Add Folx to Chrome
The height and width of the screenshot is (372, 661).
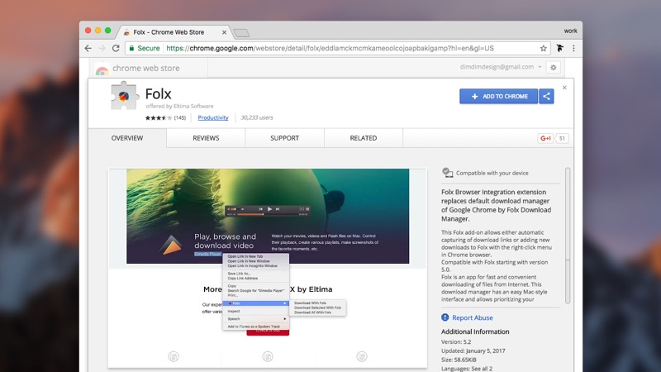[498, 96]
